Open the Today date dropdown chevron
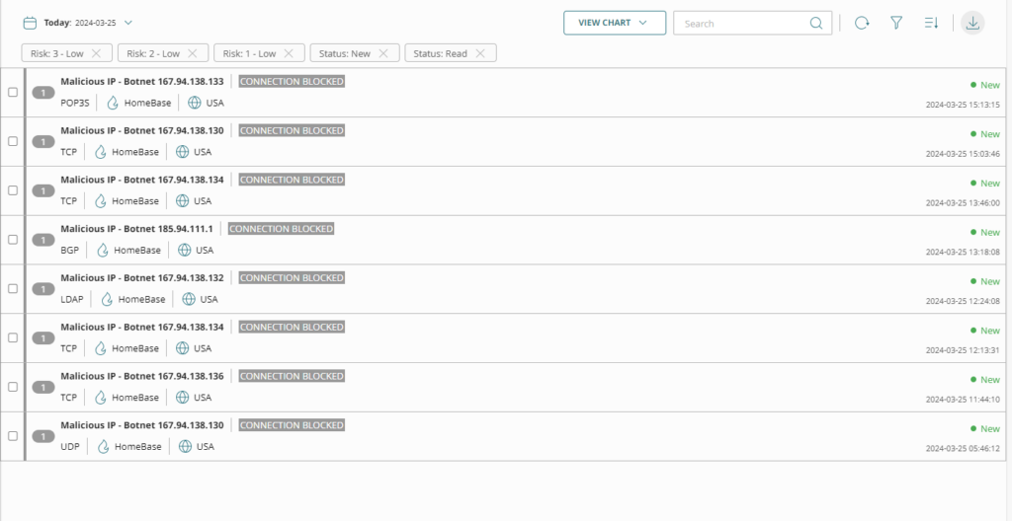Screen dimensions: 1012x521 tap(128, 23)
